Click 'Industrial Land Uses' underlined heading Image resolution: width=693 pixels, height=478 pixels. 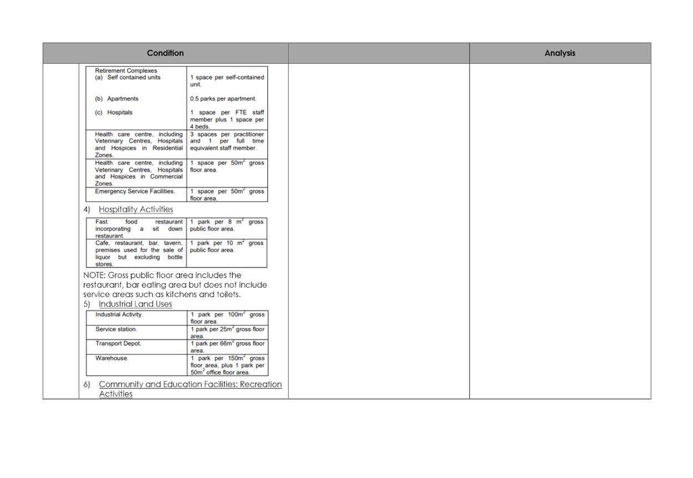point(135,304)
